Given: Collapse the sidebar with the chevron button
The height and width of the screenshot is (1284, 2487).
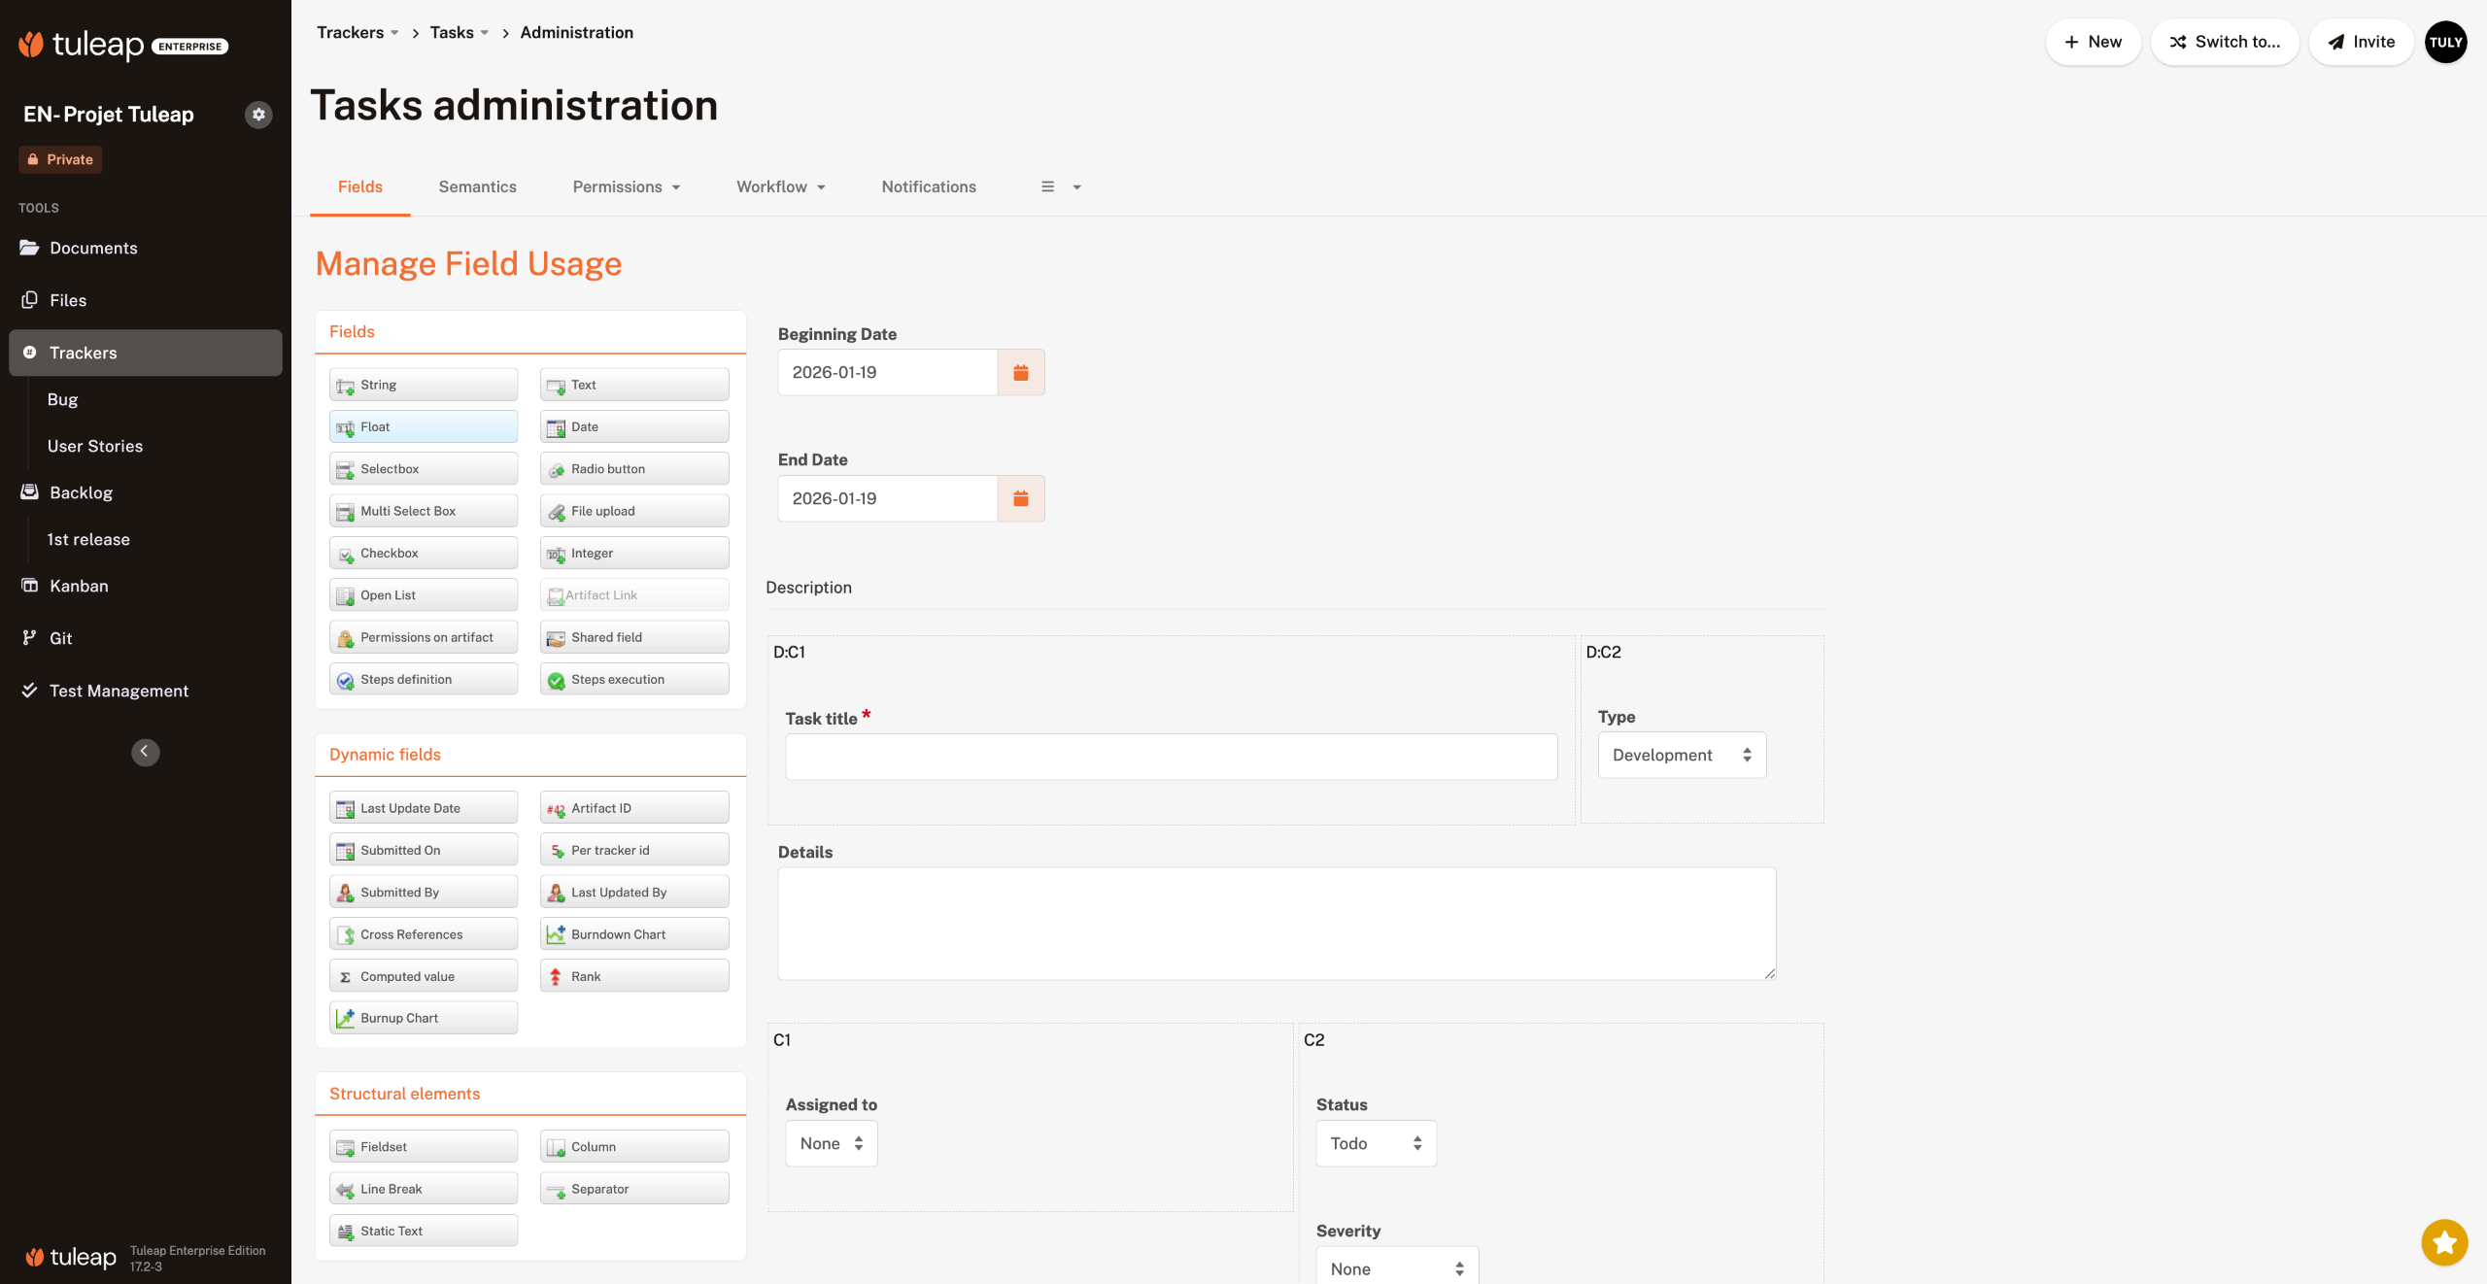Looking at the screenshot, I should (145, 751).
